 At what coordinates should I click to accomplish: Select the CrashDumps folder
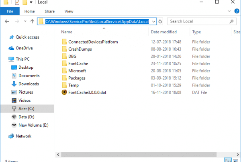click(80, 49)
